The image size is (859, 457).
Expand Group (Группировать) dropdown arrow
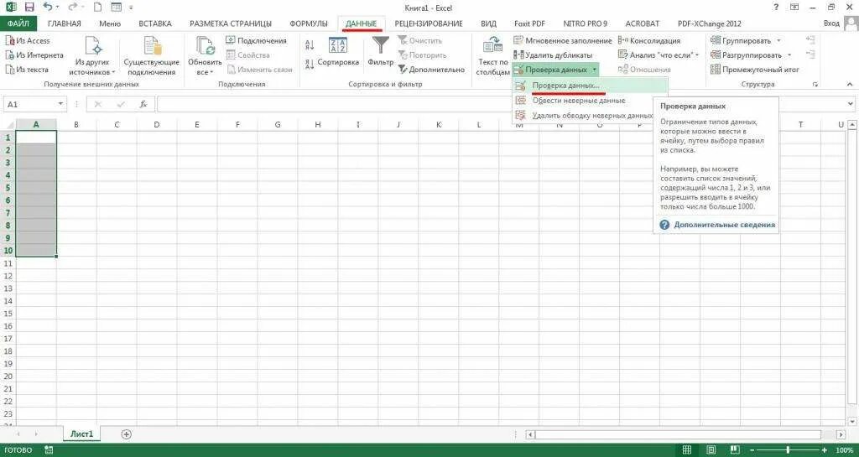tap(778, 40)
